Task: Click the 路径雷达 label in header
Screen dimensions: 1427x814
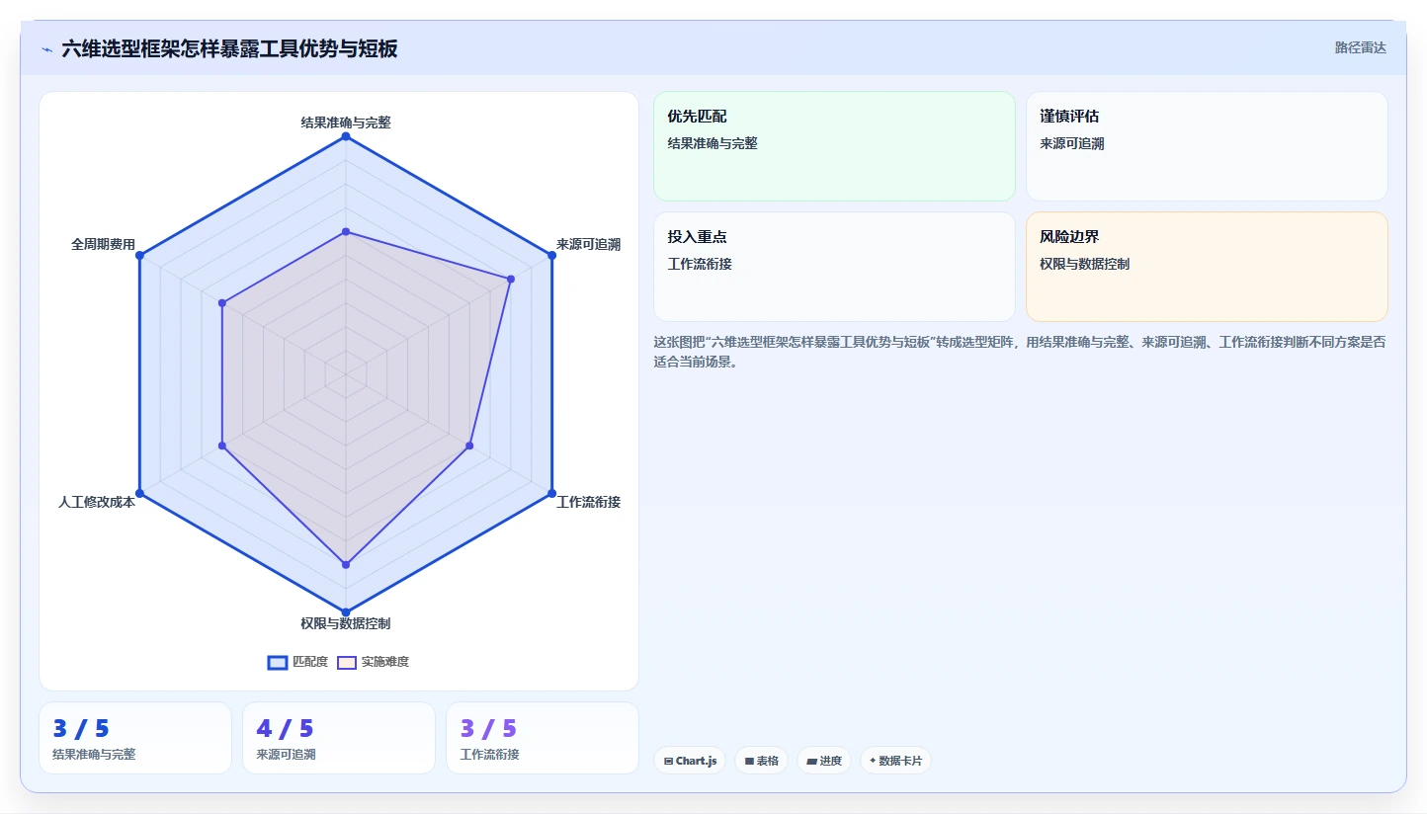Action: 1360,47
